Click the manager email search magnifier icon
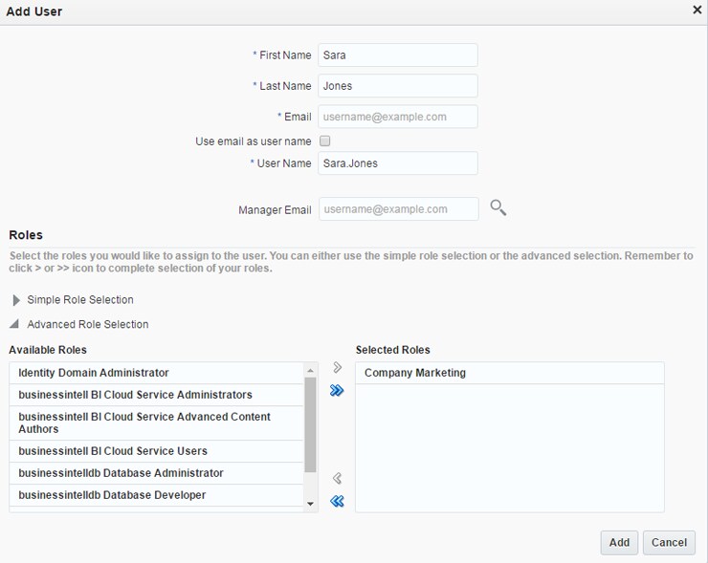 (498, 207)
